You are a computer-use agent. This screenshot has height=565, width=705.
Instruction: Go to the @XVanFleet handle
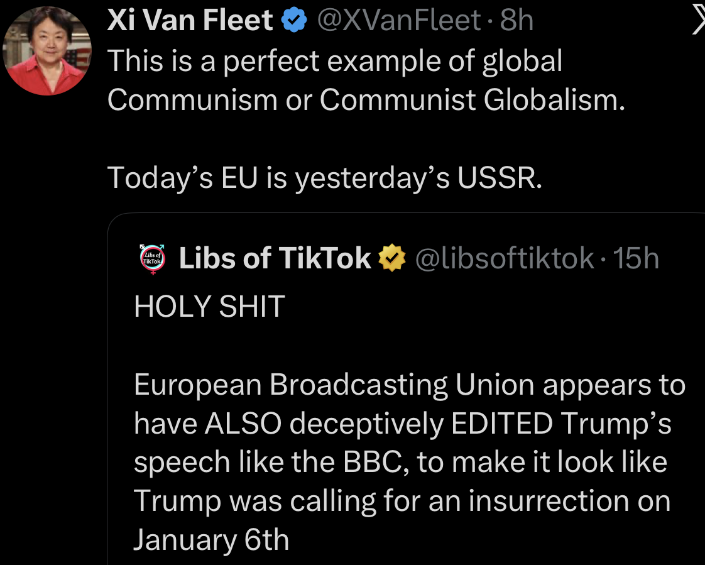(x=398, y=21)
